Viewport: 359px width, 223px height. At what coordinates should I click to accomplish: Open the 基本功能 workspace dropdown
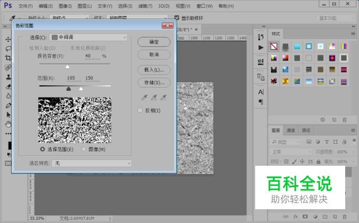[335, 18]
